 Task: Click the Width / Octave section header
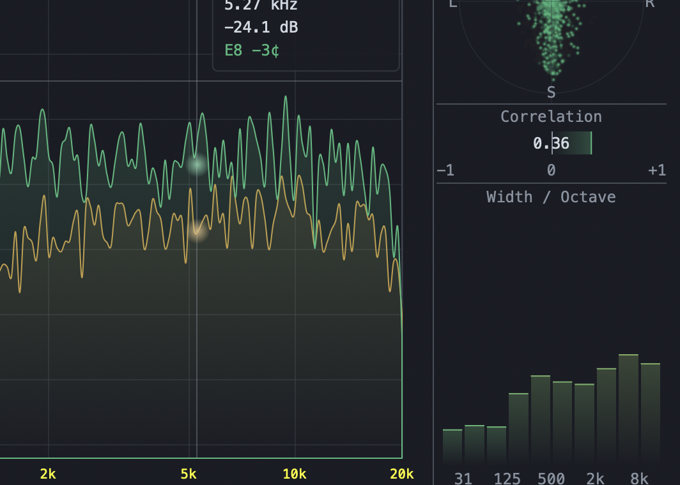click(551, 197)
